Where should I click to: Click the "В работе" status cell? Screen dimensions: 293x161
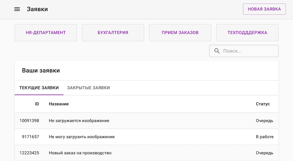[264, 137]
